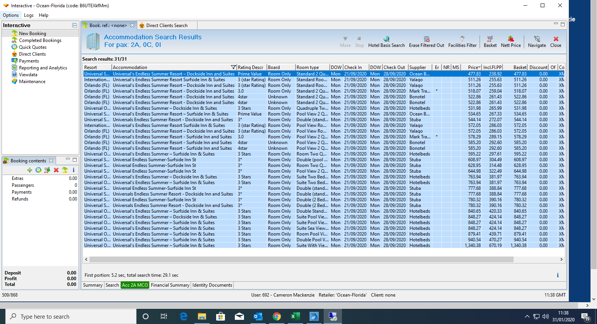
Task: Open Excel from the taskbar
Action: tap(295, 316)
